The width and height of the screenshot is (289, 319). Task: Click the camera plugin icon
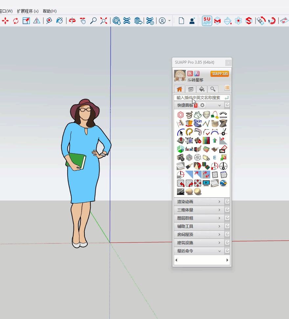tap(181, 158)
